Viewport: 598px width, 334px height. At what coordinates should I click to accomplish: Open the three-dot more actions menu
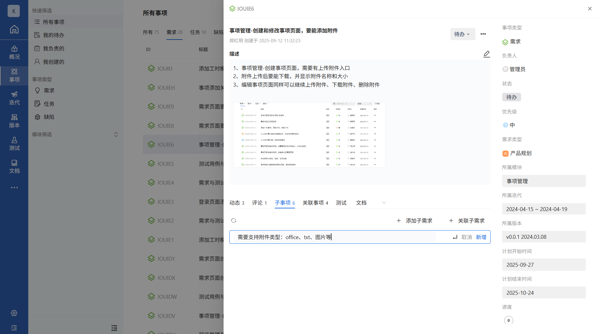pyautogui.click(x=483, y=34)
